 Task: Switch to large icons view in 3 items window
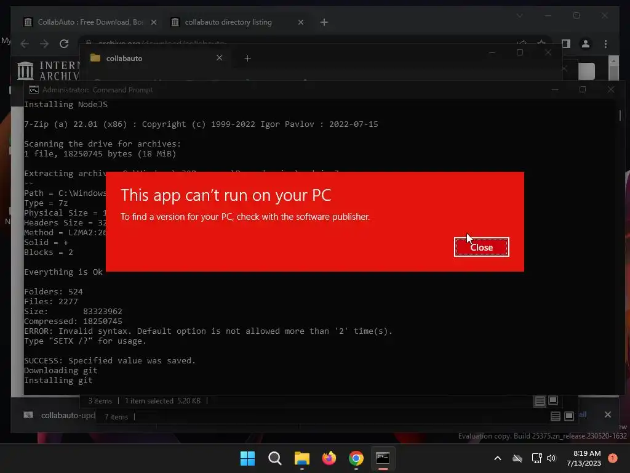[x=553, y=400]
